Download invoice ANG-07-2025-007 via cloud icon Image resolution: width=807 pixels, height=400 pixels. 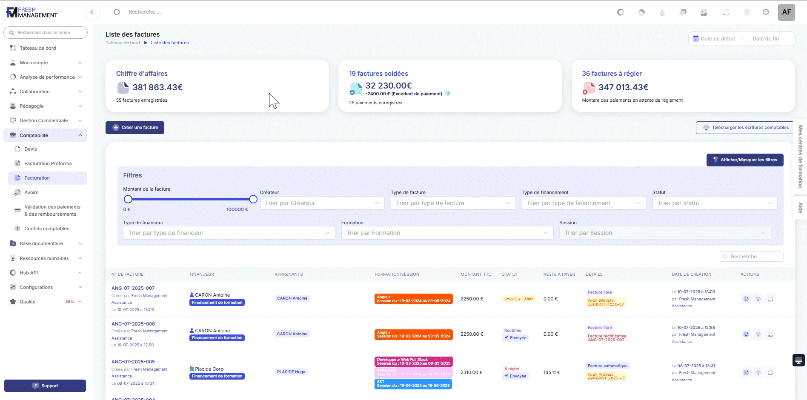click(758, 299)
